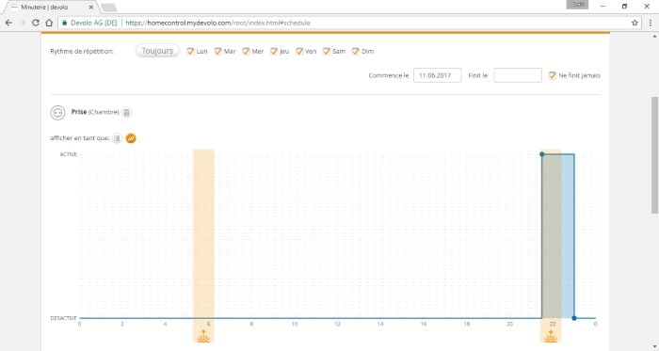Click the afficher en tant que label

[x=80, y=138]
